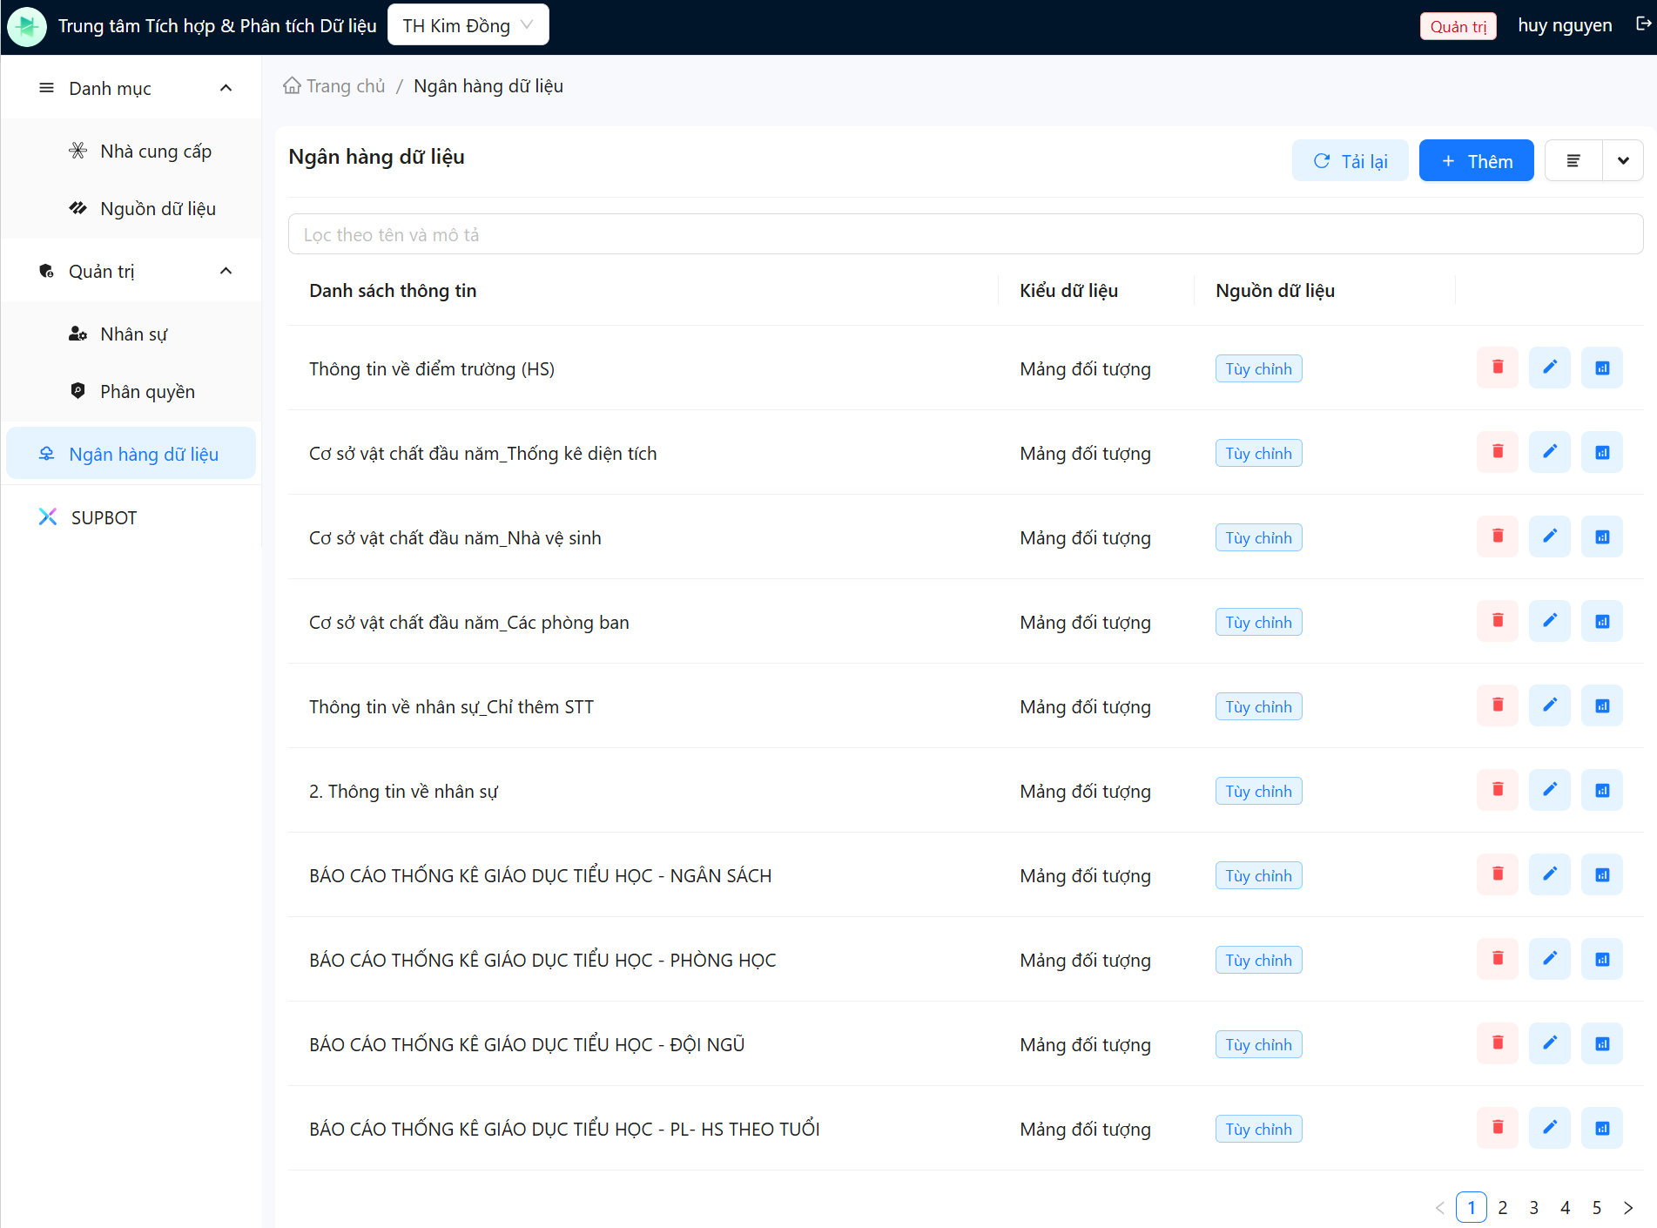The width and height of the screenshot is (1657, 1228).
Task: Delete the 'Thông tin về điểm trường (HS)' row
Action: [x=1497, y=368]
